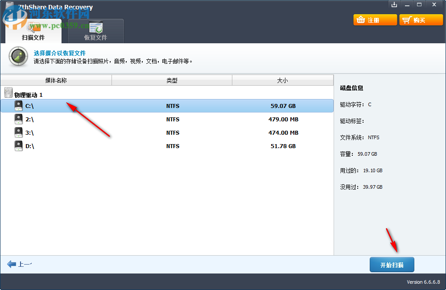
Task: Sort drives by the 大小 column
Action: 283,80
